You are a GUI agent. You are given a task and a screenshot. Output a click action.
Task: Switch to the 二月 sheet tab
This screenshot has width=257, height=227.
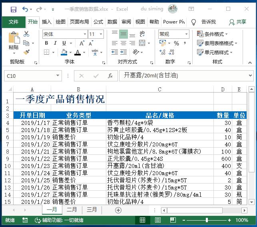point(72,209)
